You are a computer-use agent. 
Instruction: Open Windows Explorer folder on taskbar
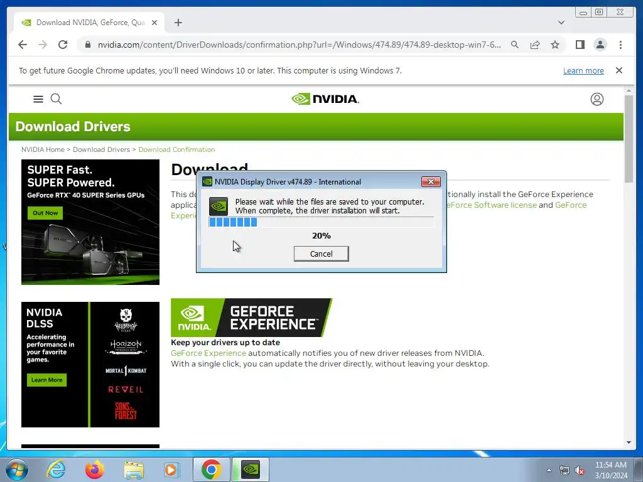point(134,469)
